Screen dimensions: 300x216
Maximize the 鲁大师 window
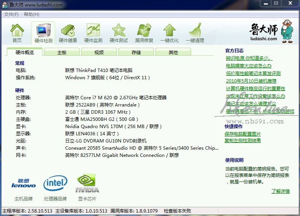click(x=276, y=3)
